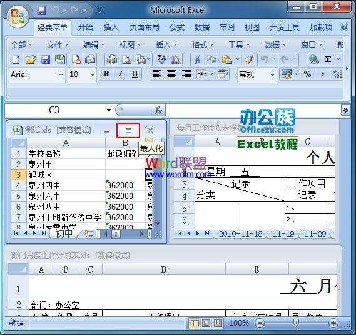This screenshot has width=356, height=335.
Task: Toggle Underline formatting
Action: pyautogui.click(x=135, y=74)
